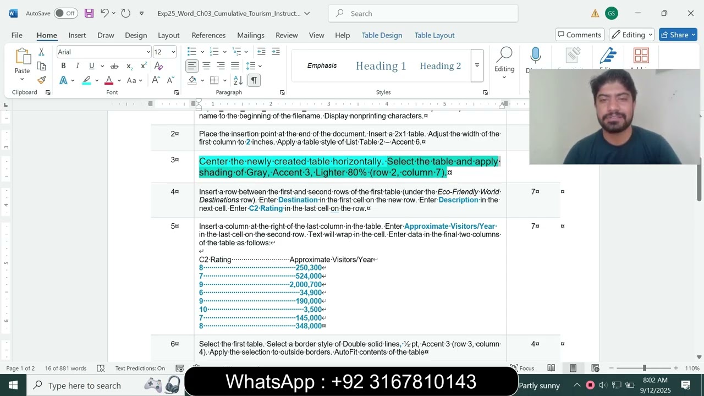
Task: Apply the text highlight color
Action: (86, 80)
